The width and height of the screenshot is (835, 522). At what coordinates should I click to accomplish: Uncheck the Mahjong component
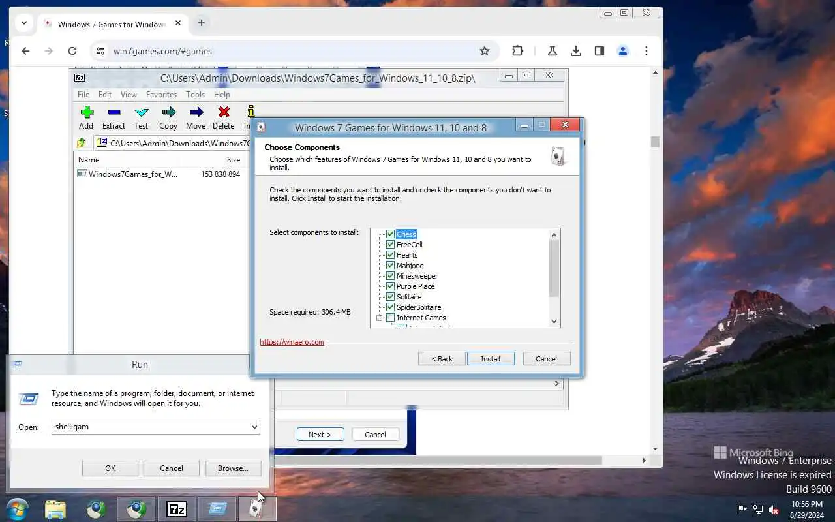[x=390, y=266]
